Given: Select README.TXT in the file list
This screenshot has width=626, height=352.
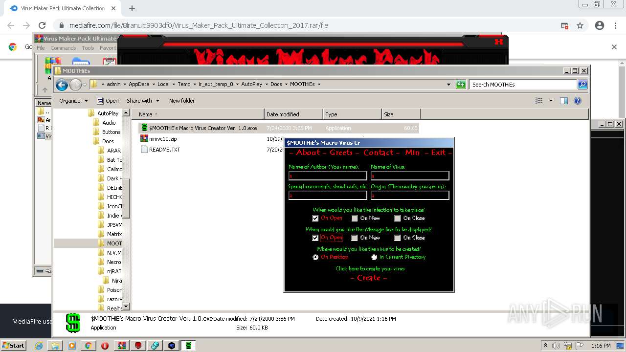Looking at the screenshot, I should click(x=160, y=150).
